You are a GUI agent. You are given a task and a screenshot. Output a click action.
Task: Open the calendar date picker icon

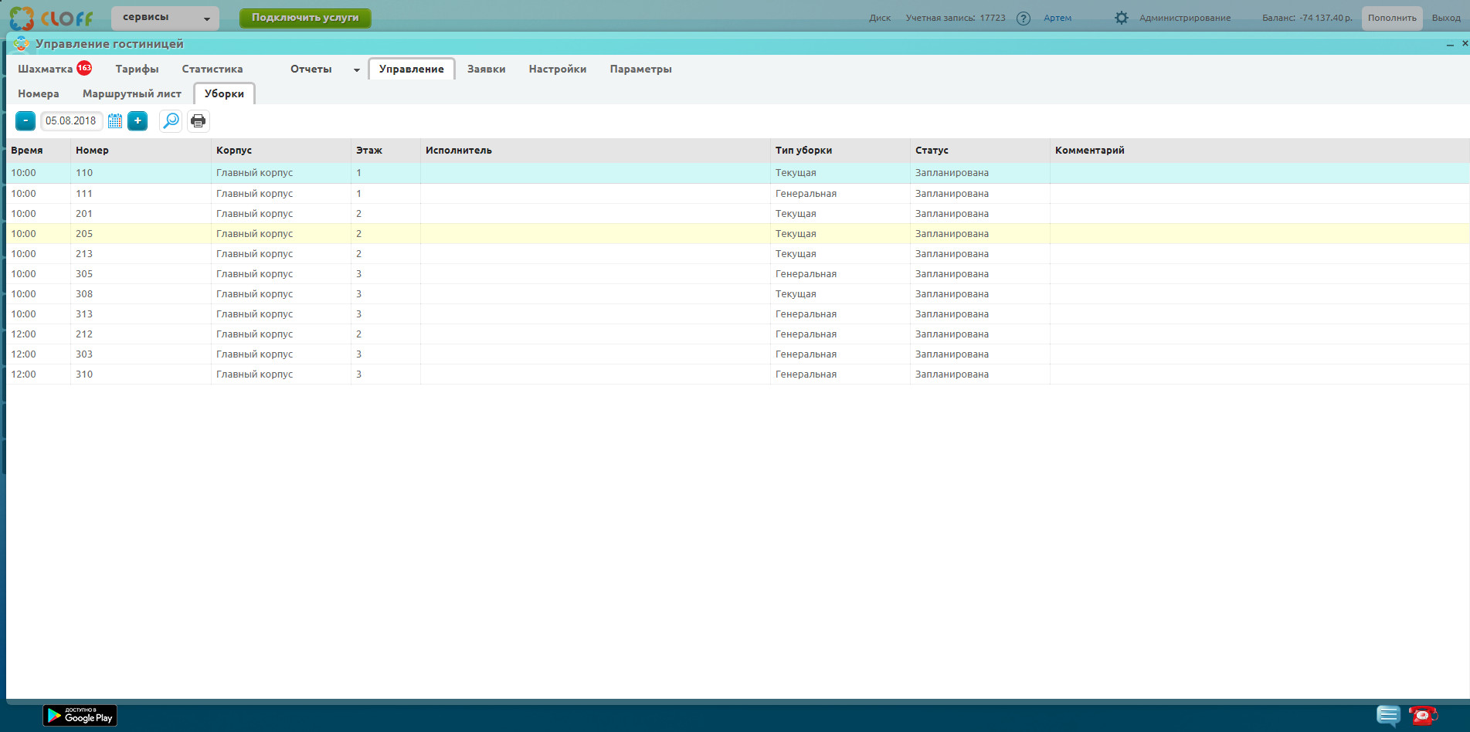115,120
